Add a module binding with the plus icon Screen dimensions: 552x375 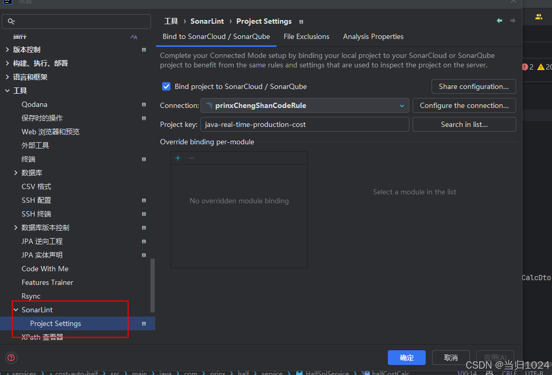pos(178,158)
